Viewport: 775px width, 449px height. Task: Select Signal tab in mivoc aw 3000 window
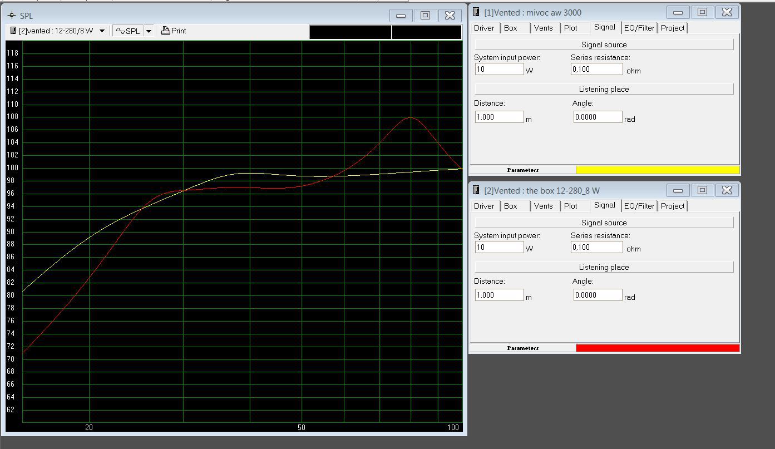[x=605, y=27]
